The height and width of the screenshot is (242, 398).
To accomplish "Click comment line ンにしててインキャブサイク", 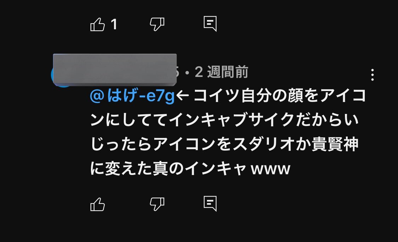I will point(224,120).
